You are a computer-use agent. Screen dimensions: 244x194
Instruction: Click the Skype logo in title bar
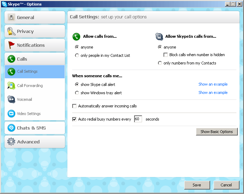pos(4,4)
